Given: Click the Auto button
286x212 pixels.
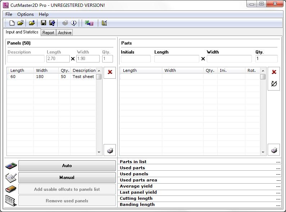Looking at the screenshot, I should [x=67, y=166].
